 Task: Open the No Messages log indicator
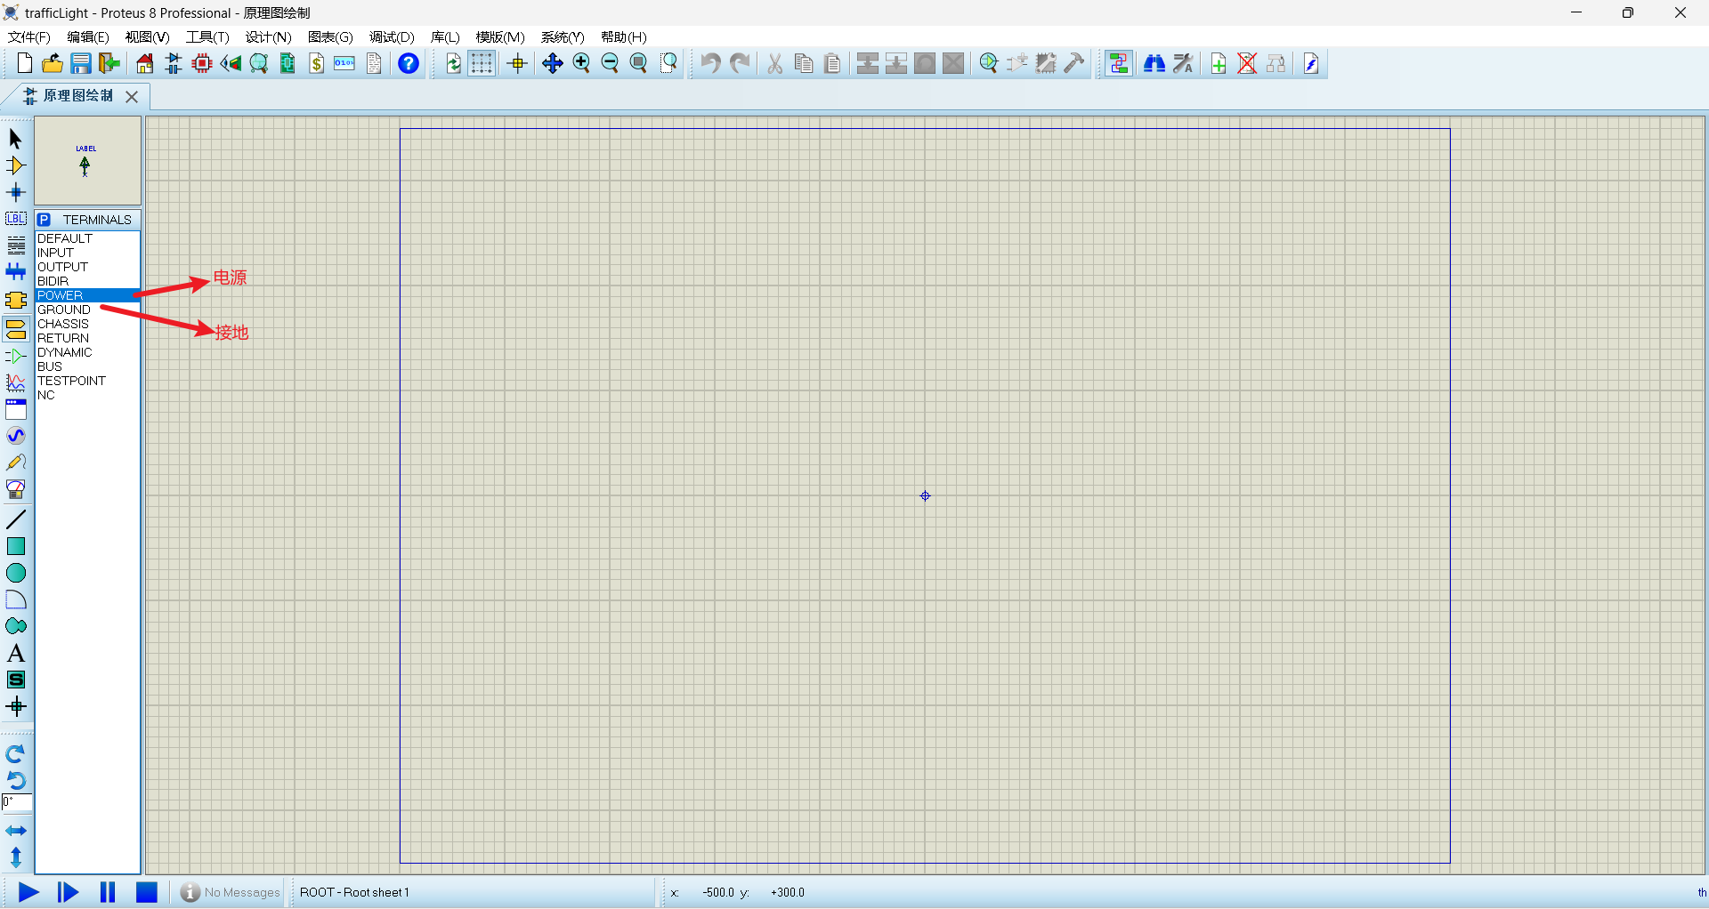[x=230, y=892]
